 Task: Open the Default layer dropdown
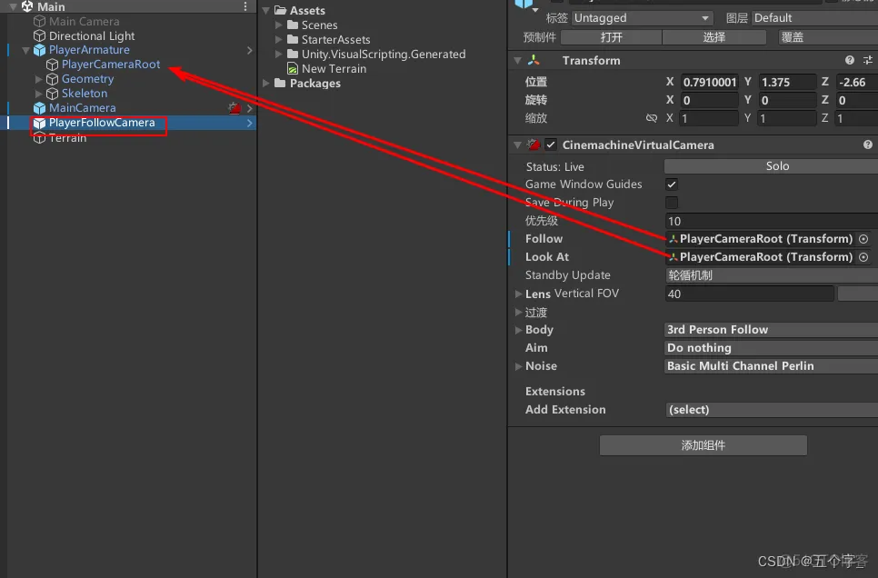coord(814,18)
